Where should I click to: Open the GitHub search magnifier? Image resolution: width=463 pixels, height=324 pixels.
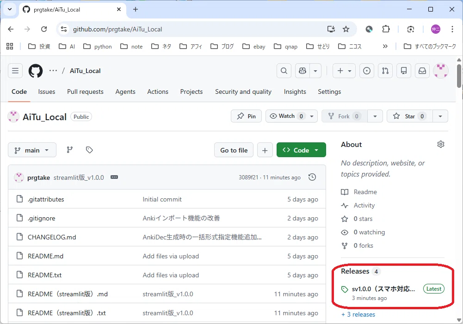pos(284,71)
